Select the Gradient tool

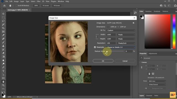3,57
